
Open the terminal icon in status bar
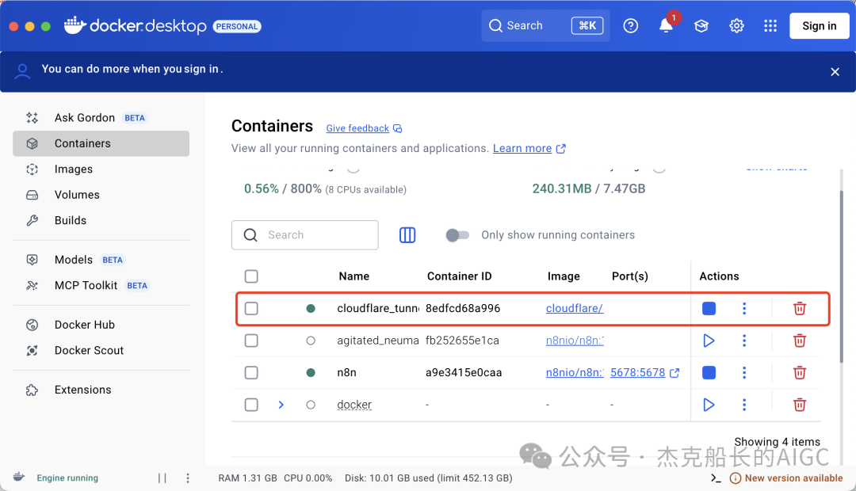[x=716, y=478]
